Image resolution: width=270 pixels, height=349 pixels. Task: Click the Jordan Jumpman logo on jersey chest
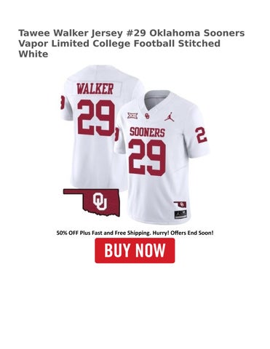click(169, 116)
